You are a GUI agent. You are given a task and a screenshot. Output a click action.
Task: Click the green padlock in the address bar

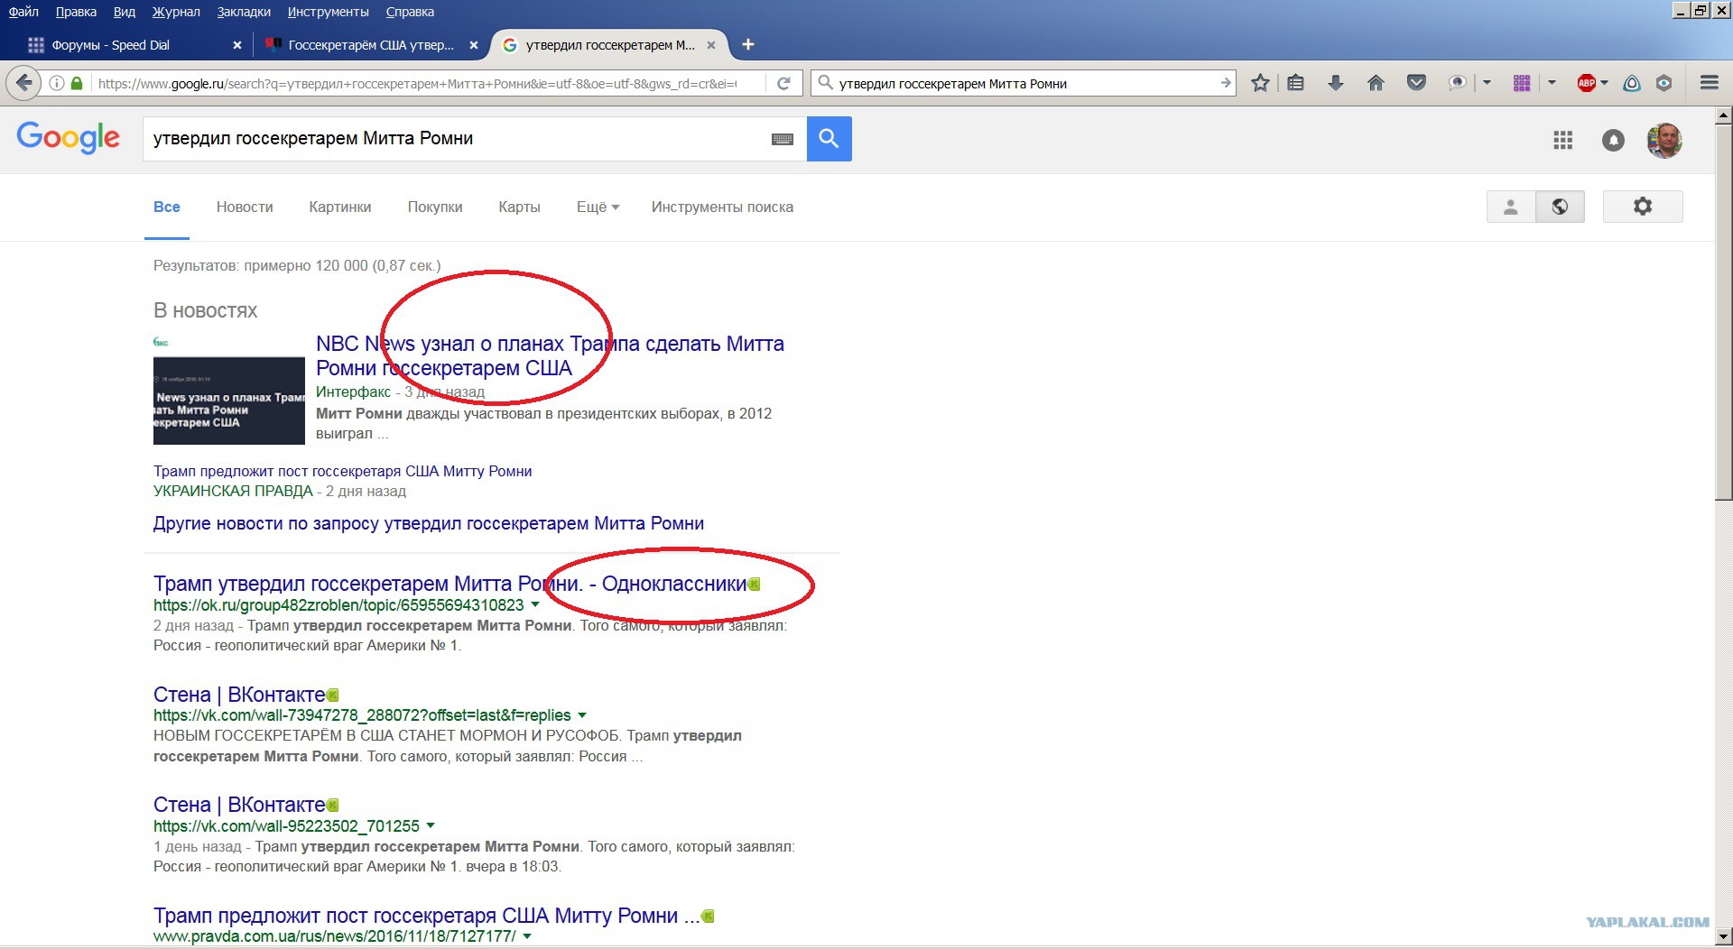tap(77, 83)
